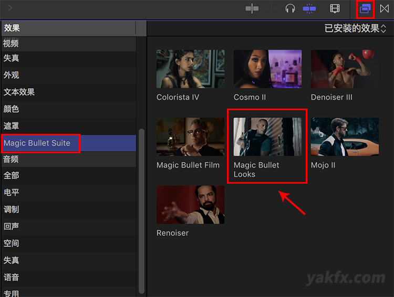394x297 pixels.
Task: Click the Cosmo II effect thumbnail
Action: (x=267, y=69)
